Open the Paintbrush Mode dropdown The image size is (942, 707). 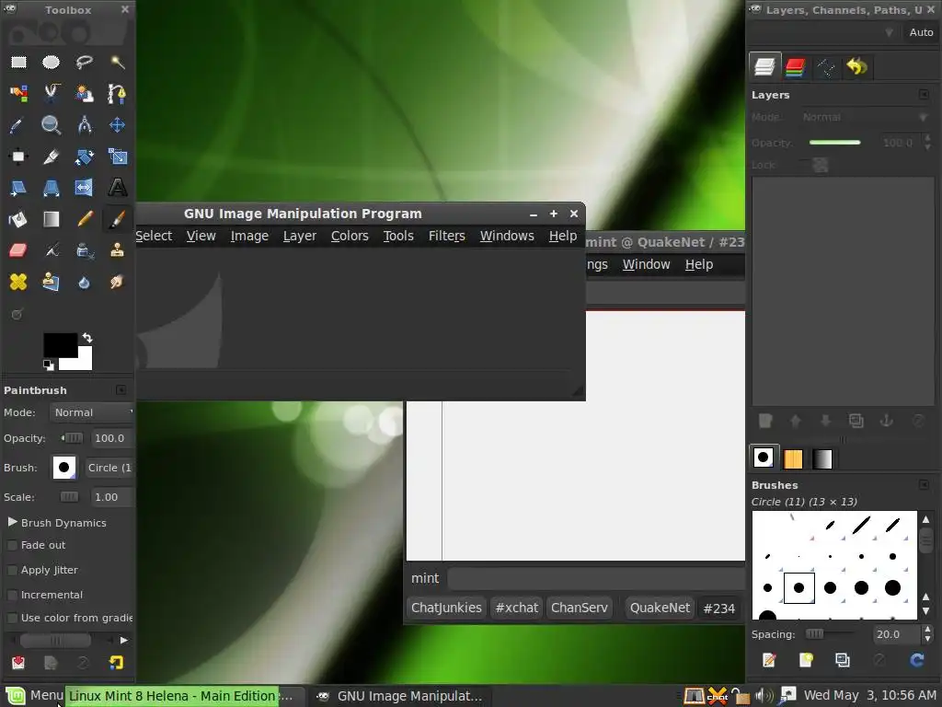point(91,412)
